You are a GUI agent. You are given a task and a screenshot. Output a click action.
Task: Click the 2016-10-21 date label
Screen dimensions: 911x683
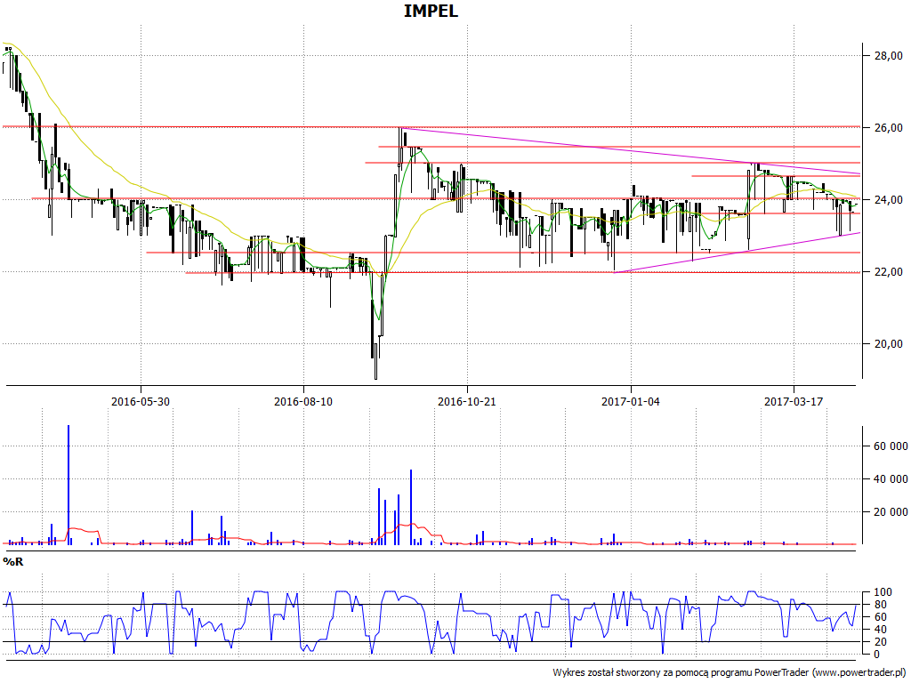pos(466,401)
